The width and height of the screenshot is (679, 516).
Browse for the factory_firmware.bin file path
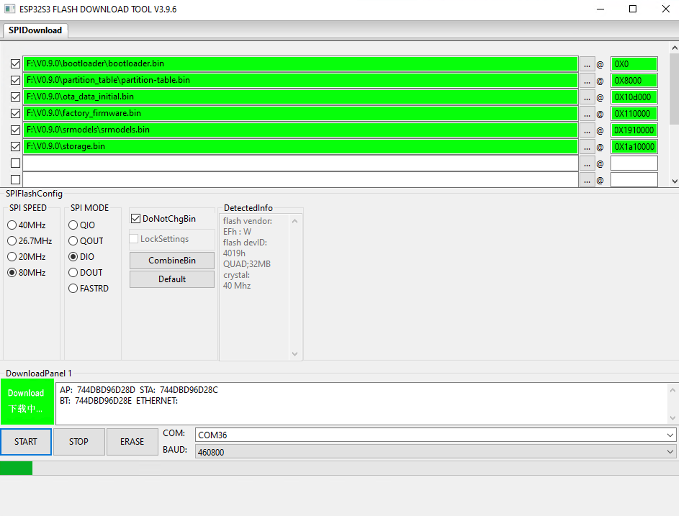pos(587,114)
